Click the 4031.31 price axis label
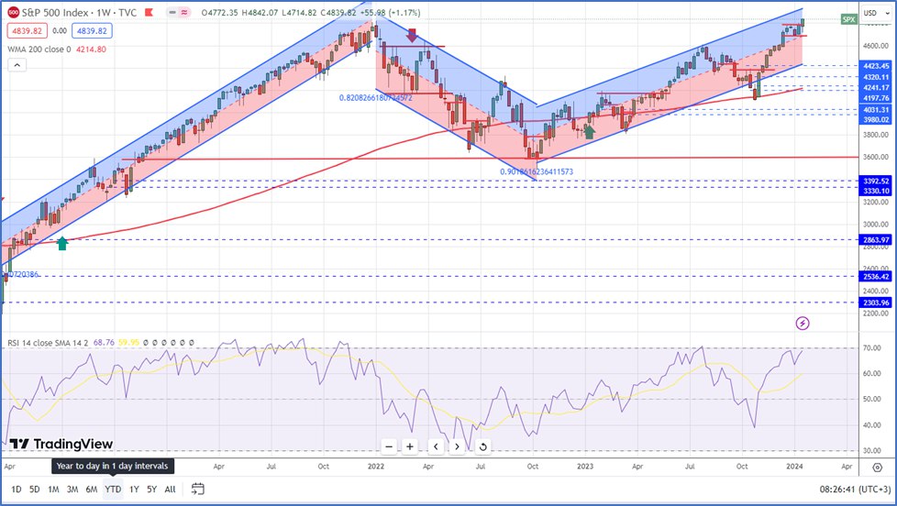This screenshot has height=506, width=897. point(876,110)
